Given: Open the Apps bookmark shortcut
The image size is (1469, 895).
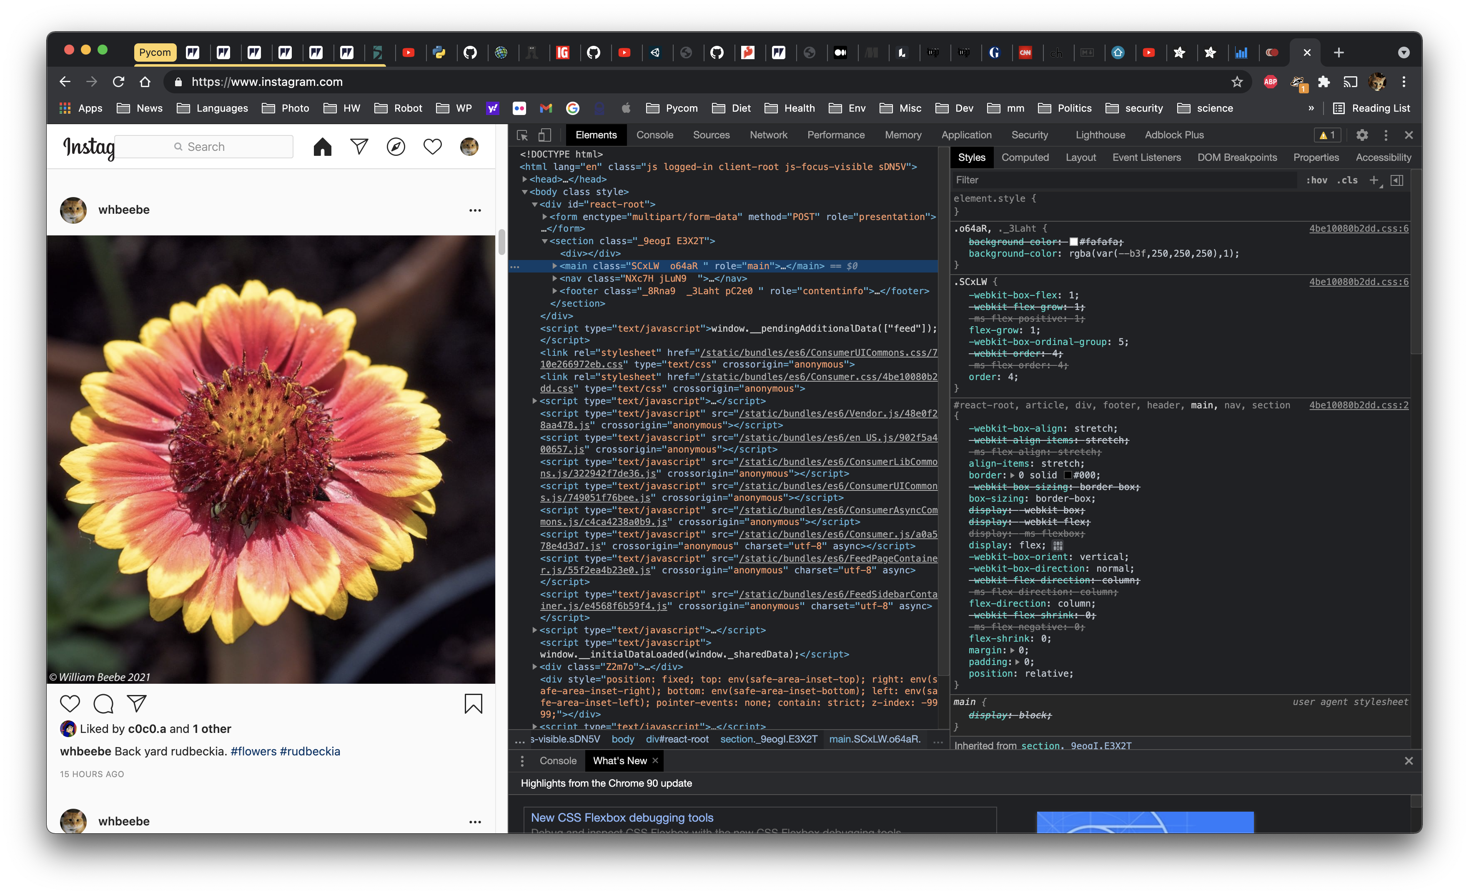Looking at the screenshot, I should pos(81,108).
